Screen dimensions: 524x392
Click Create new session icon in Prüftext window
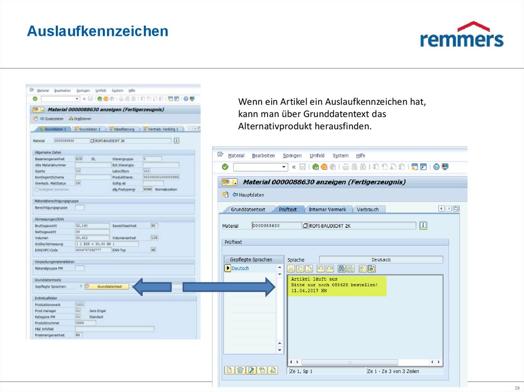point(414,167)
